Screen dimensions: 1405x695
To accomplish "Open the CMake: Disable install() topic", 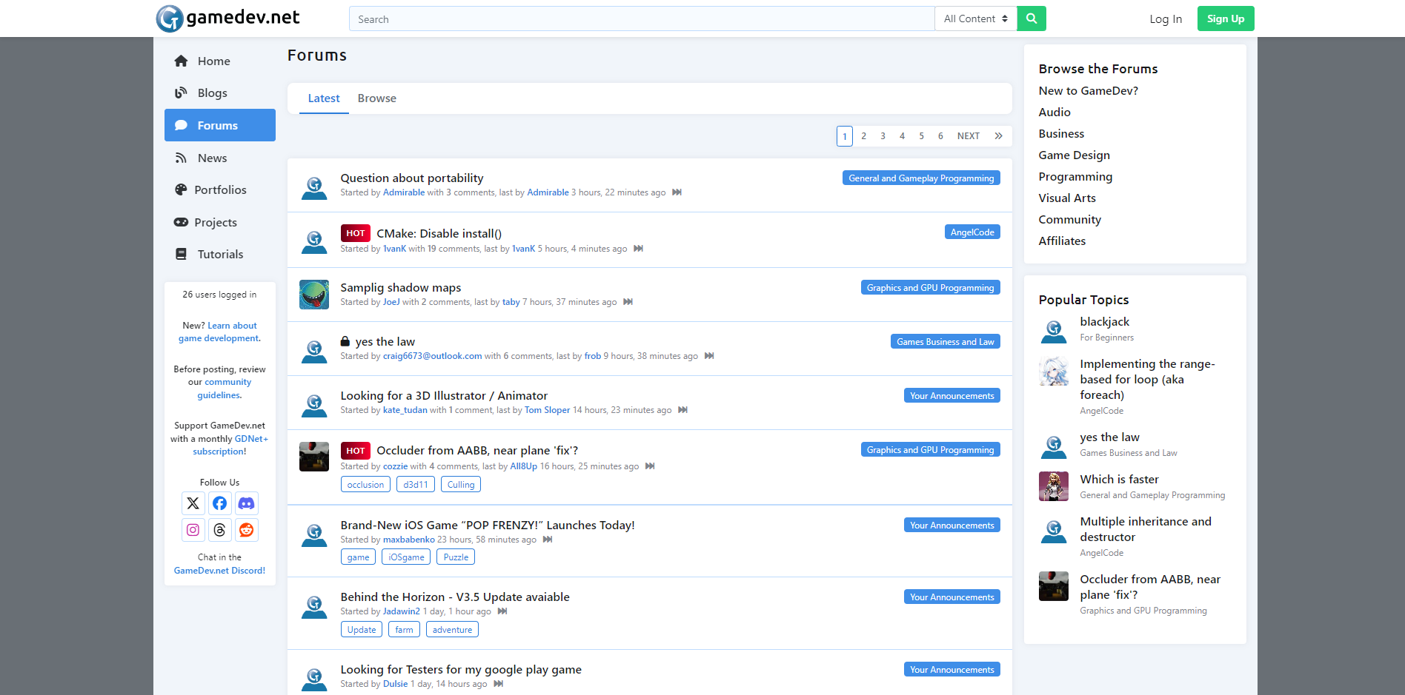I will (439, 234).
